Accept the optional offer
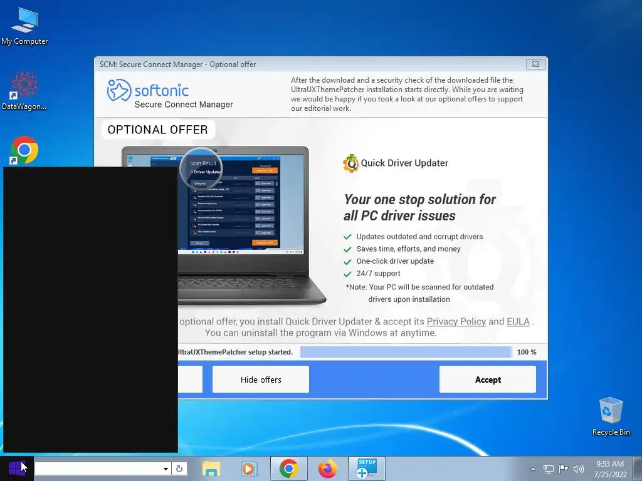 coord(488,380)
